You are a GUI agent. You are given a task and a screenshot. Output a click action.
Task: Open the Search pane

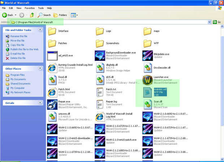coord(44,15)
